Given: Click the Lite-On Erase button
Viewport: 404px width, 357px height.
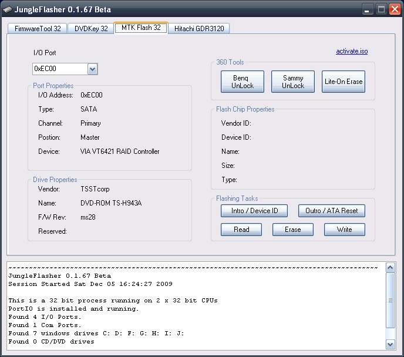Looking at the screenshot, I should 343,82.
